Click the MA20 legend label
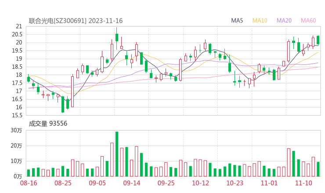Image resolution: width=325 pixels, height=193 pixels. pyautogui.click(x=284, y=21)
